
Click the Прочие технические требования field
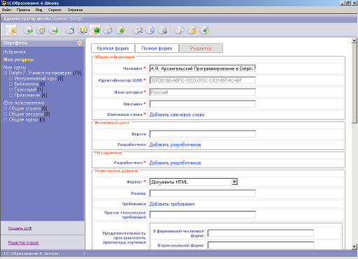(203, 214)
